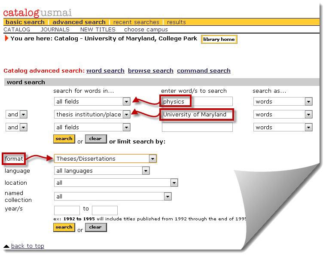Click the 'search as...' heading
This screenshot has width=326, height=256.
[x=269, y=91]
